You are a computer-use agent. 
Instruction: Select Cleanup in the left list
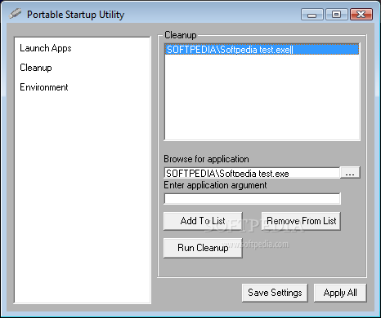[36, 68]
